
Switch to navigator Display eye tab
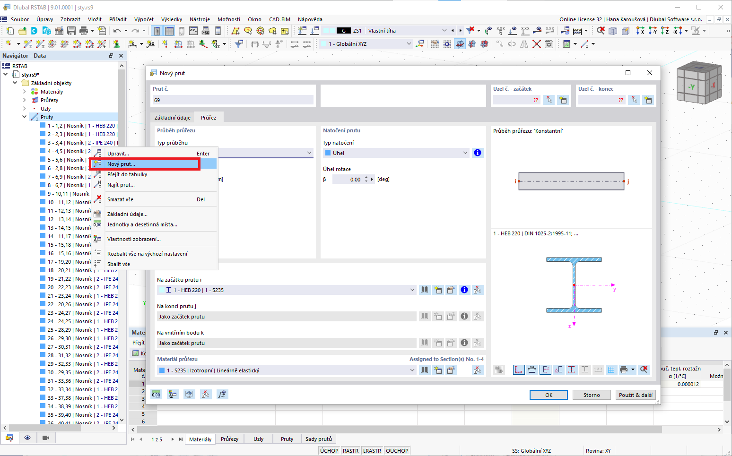[x=27, y=438]
